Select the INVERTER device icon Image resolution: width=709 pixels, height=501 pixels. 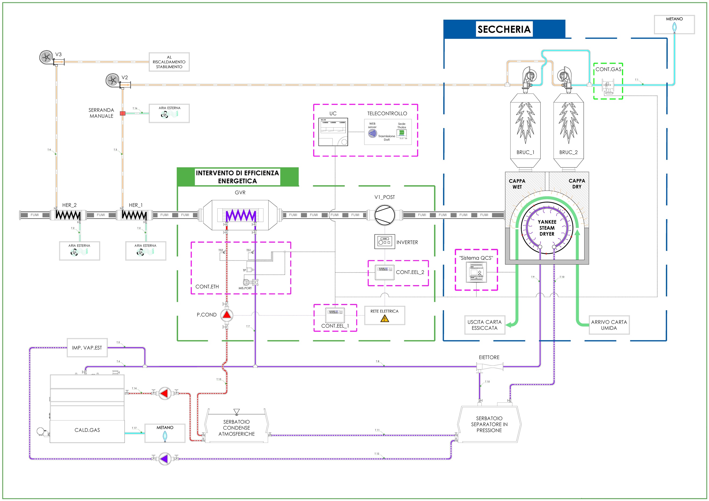tap(385, 242)
